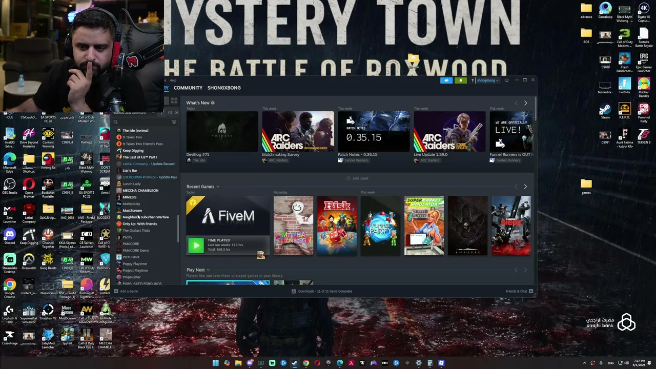656x369 pixels.
Task: Click the Add a Game plus icon
Action: click(116, 291)
